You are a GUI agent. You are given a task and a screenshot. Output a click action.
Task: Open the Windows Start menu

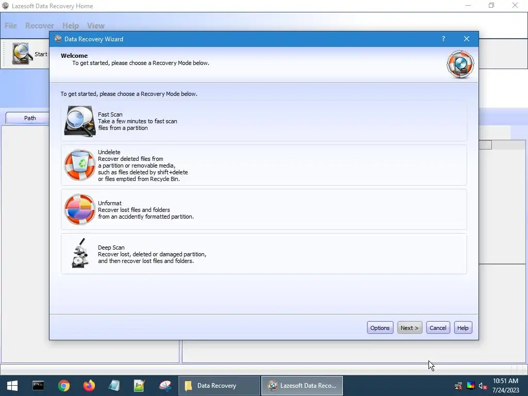tap(12, 386)
